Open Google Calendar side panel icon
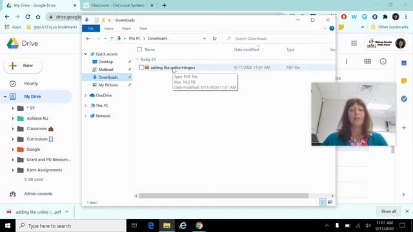 [x=404, y=63]
